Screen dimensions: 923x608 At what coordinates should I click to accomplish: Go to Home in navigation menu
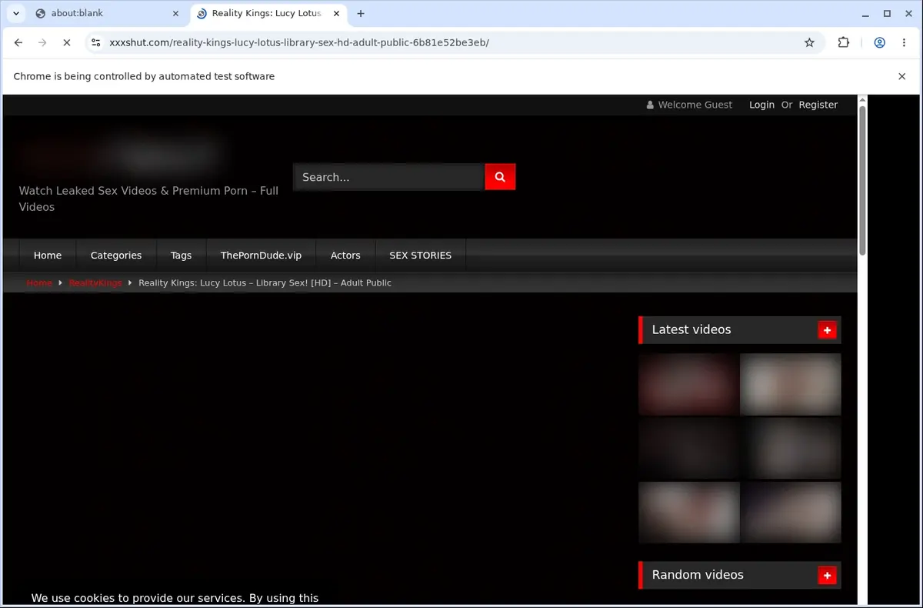48,256
